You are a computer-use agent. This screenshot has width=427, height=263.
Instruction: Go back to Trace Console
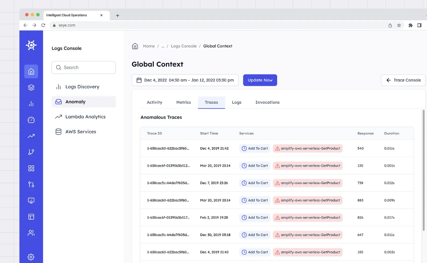tap(403, 80)
